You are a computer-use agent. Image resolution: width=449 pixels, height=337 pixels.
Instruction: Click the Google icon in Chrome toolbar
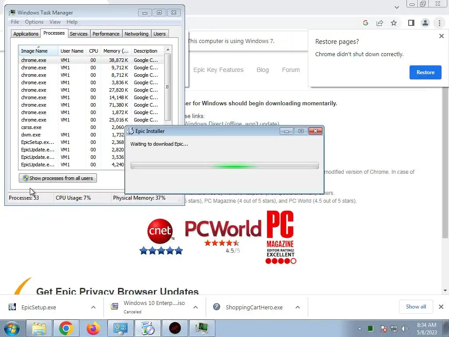[365, 23]
